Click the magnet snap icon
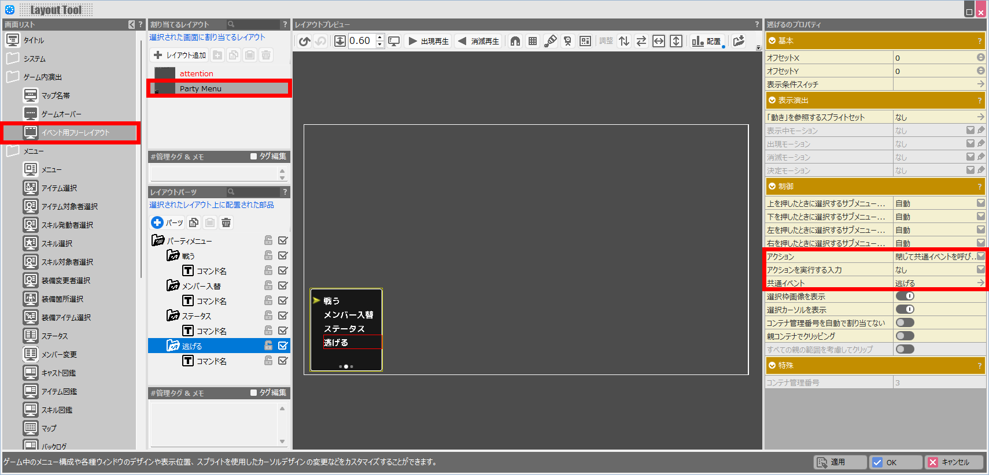This screenshot has width=989, height=475. click(x=515, y=41)
